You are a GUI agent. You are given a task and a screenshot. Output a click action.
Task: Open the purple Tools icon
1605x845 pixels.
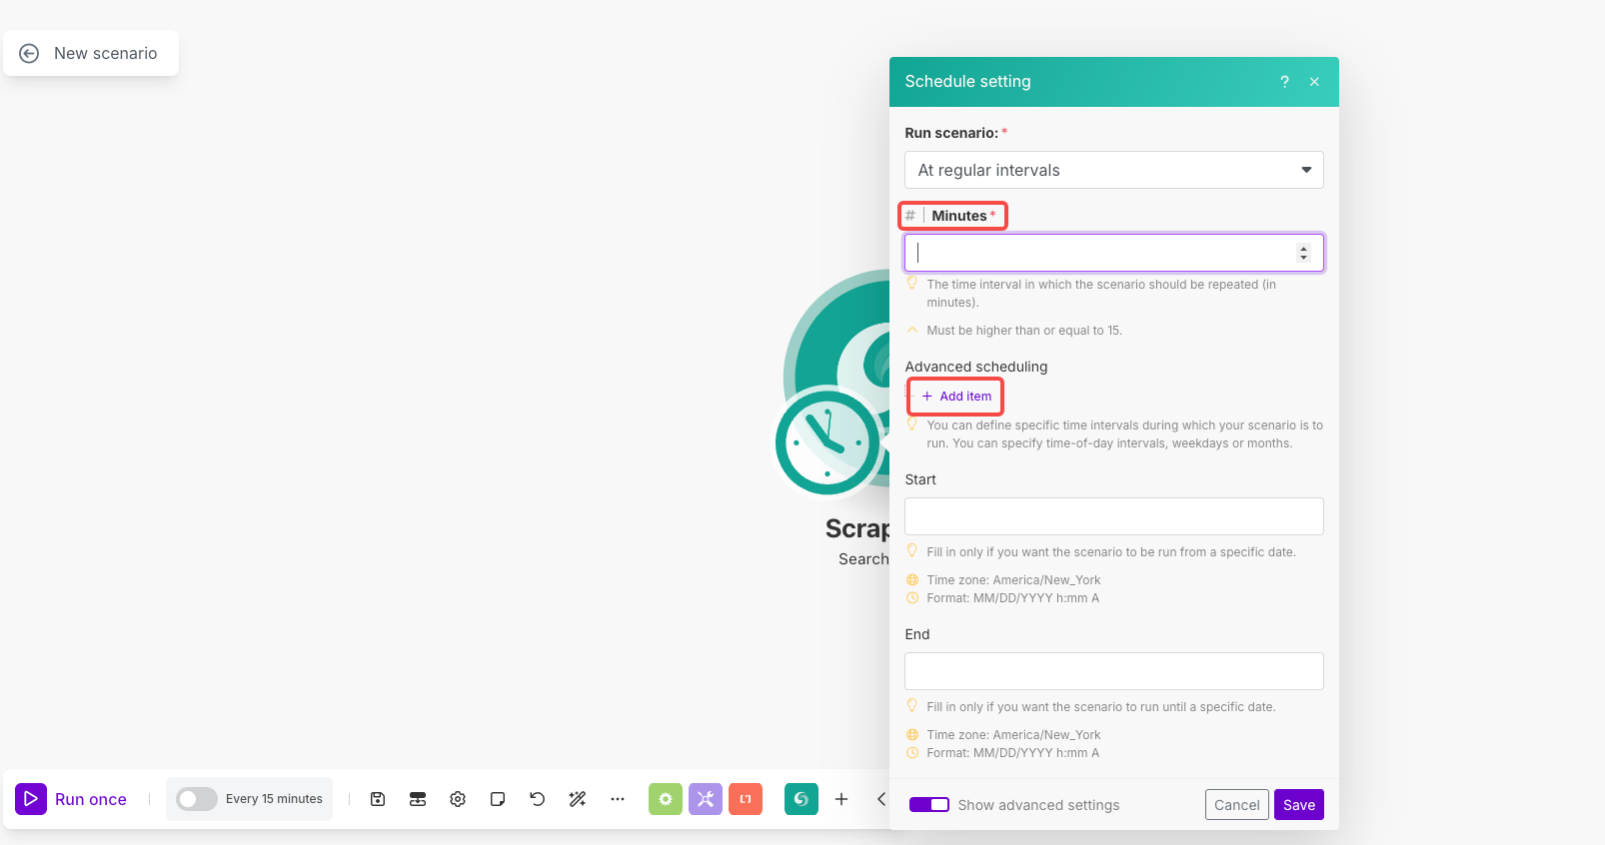706,799
